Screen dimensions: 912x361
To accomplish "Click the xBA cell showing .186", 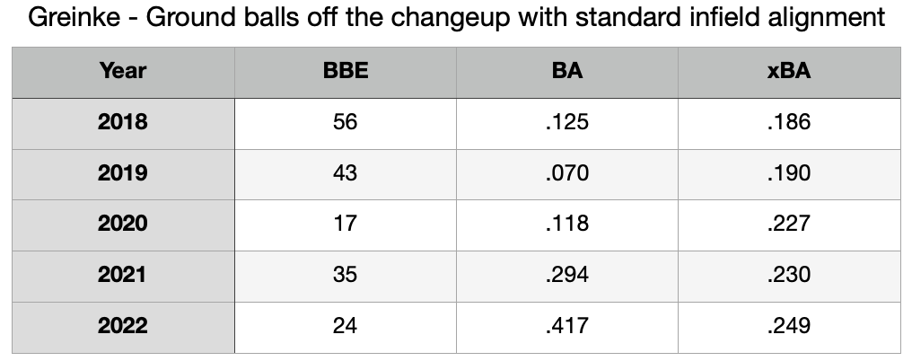I will (x=789, y=122).
